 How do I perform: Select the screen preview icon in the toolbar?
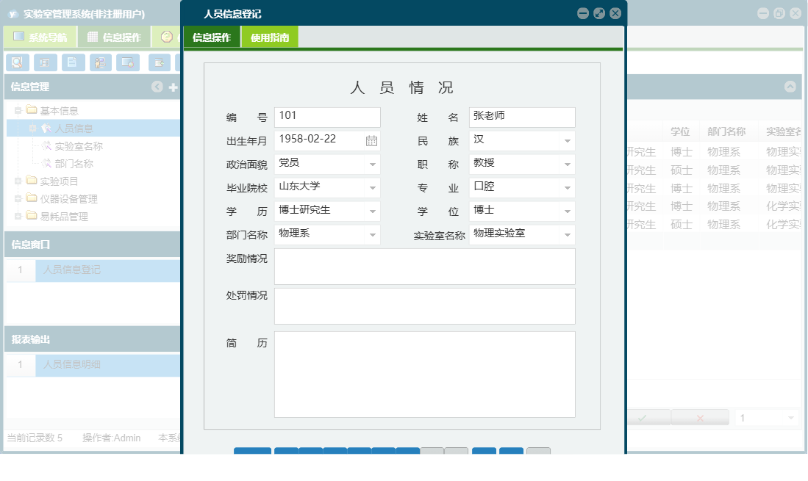128,62
